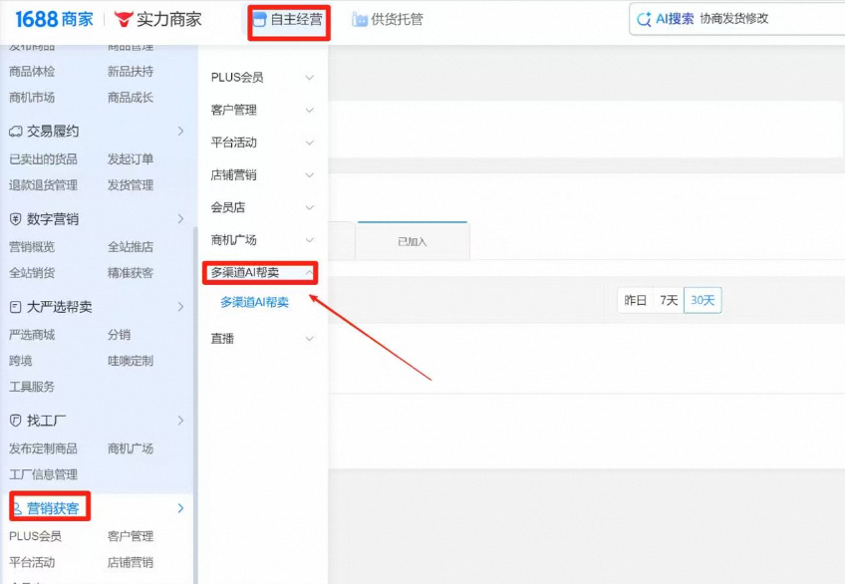845x584 pixels.
Task: Open the 已加入 tab
Action: pyautogui.click(x=412, y=242)
